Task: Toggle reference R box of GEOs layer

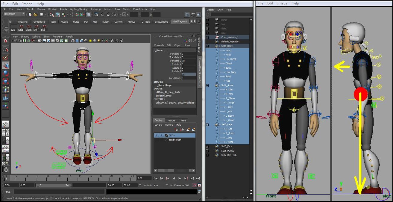Action: point(161,135)
